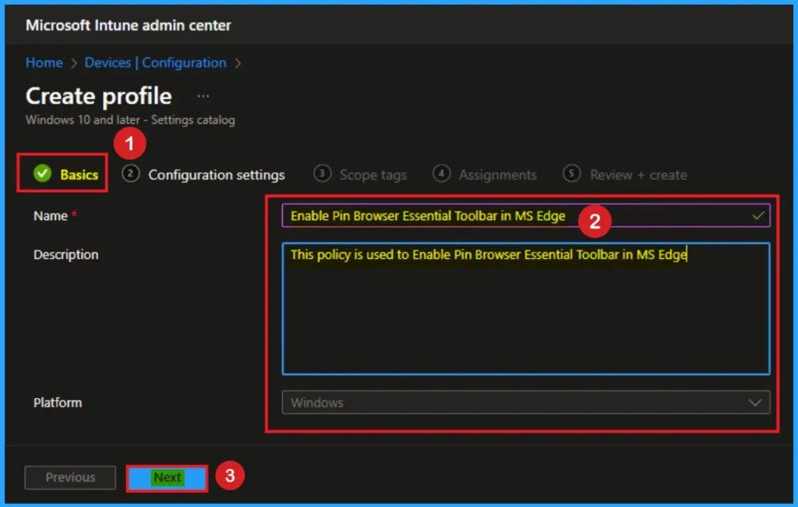
Task: Click the Home breadcrumb link
Action: (x=44, y=62)
